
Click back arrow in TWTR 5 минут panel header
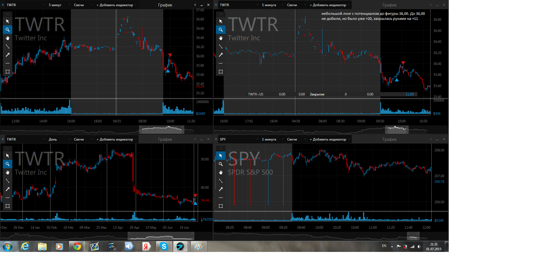[x=195, y=5]
